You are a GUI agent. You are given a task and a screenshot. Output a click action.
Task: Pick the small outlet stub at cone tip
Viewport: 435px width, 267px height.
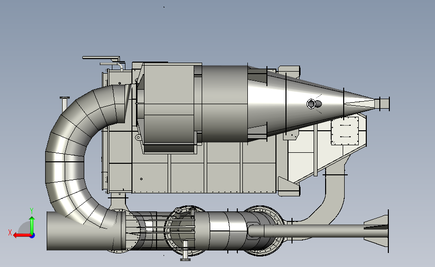tap(382, 104)
